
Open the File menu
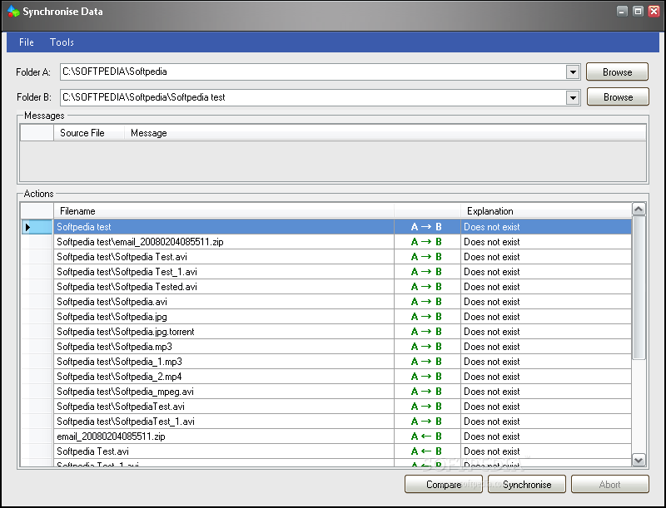[x=27, y=42]
